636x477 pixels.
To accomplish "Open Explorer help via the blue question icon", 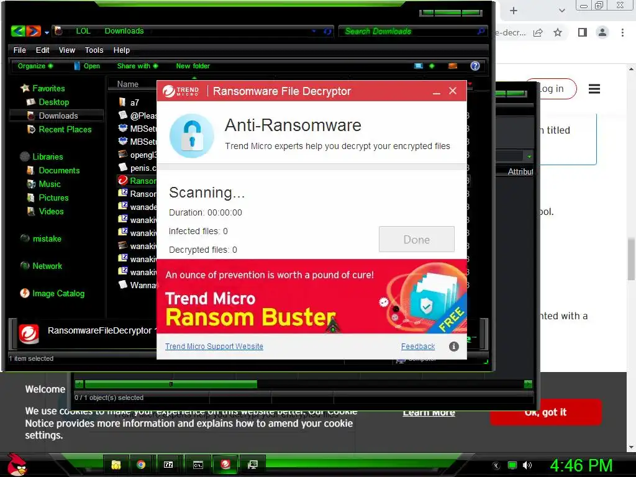I will pos(475,66).
